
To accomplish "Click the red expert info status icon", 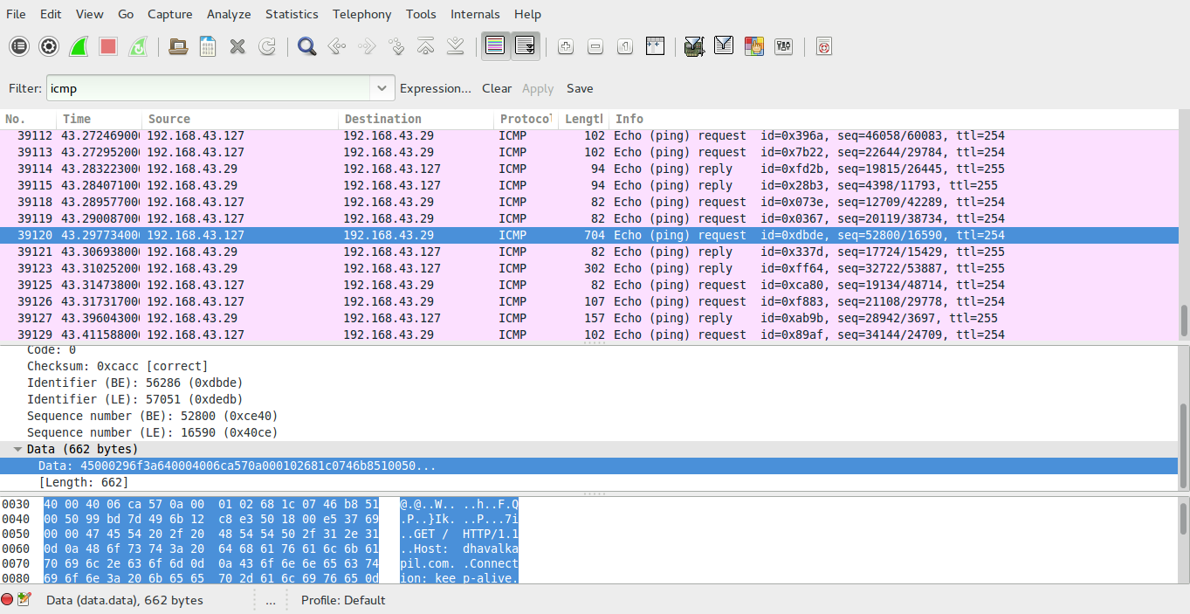I will (x=7, y=600).
